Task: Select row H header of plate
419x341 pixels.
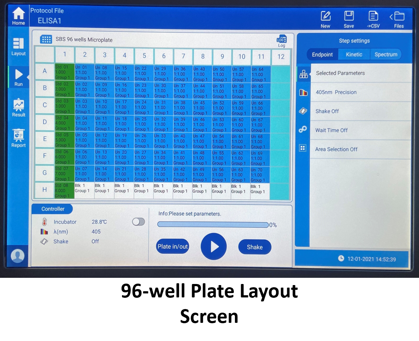Action: pyautogui.click(x=45, y=190)
